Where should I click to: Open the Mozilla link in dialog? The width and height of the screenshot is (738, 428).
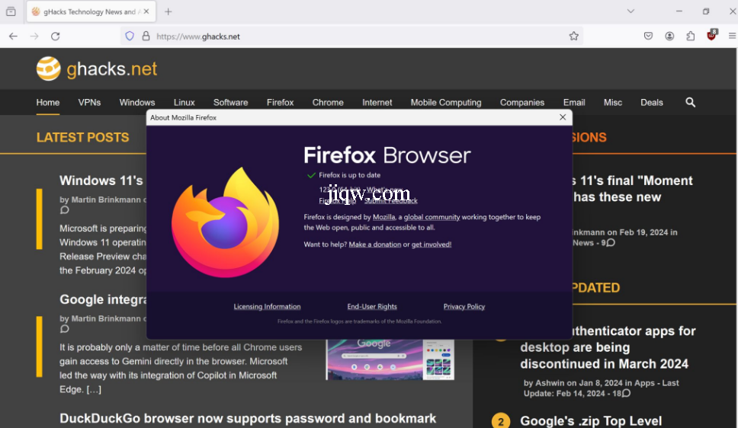[383, 217]
